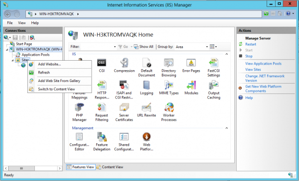Click scroll right arrow in Connections pane
The height and width of the screenshot is (181, 299).
[60, 168]
